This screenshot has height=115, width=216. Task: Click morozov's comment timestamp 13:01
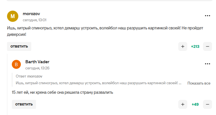[x=34, y=20]
